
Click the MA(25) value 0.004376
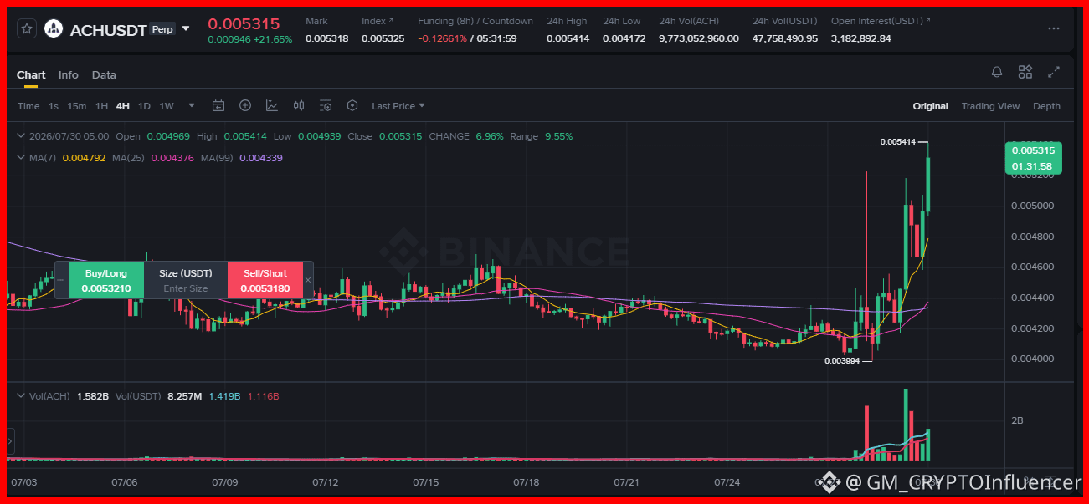tap(172, 157)
